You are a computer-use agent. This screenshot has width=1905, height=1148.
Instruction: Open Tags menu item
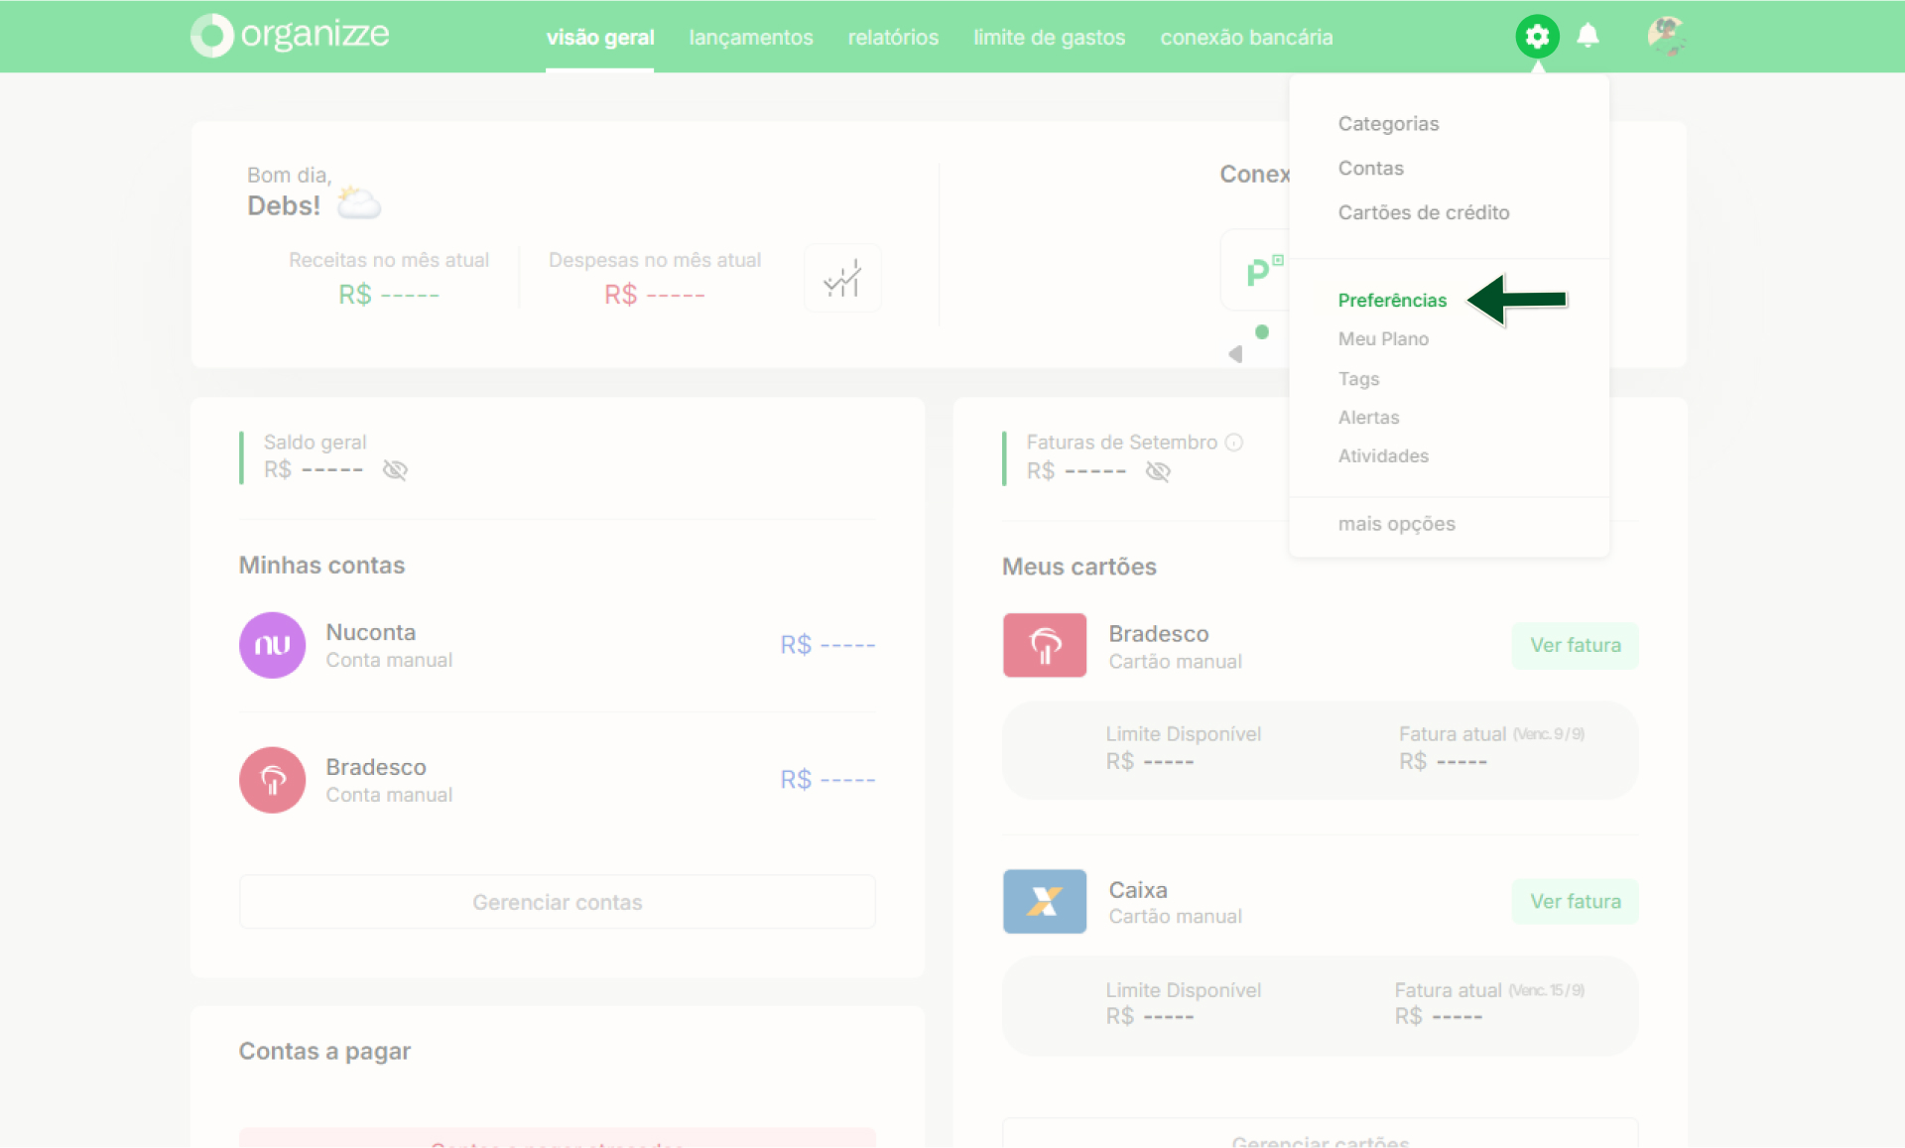pyautogui.click(x=1358, y=379)
